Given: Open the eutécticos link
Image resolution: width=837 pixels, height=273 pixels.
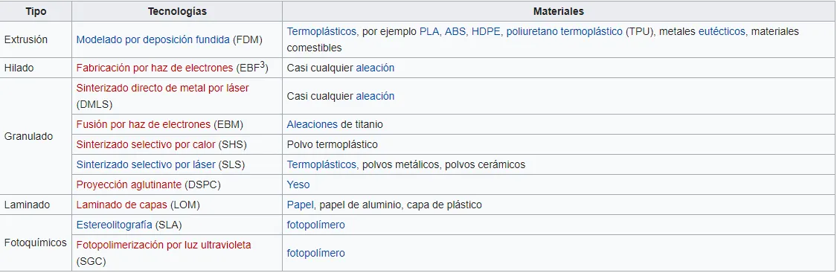Looking at the screenshot, I should [x=722, y=31].
